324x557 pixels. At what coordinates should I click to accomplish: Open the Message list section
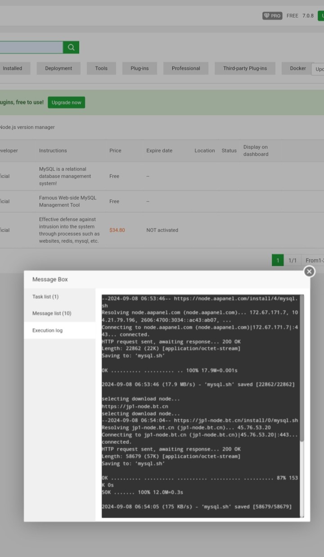[x=52, y=313]
